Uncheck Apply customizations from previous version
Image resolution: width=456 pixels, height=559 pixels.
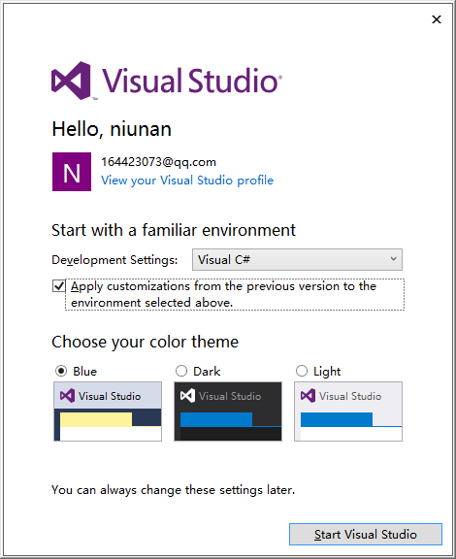coord(59,286)
